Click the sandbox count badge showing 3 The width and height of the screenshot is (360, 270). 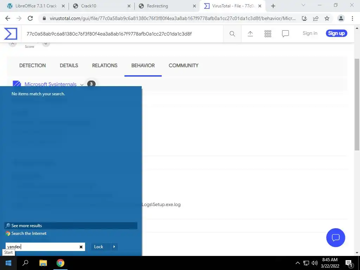tap(91, 84)
